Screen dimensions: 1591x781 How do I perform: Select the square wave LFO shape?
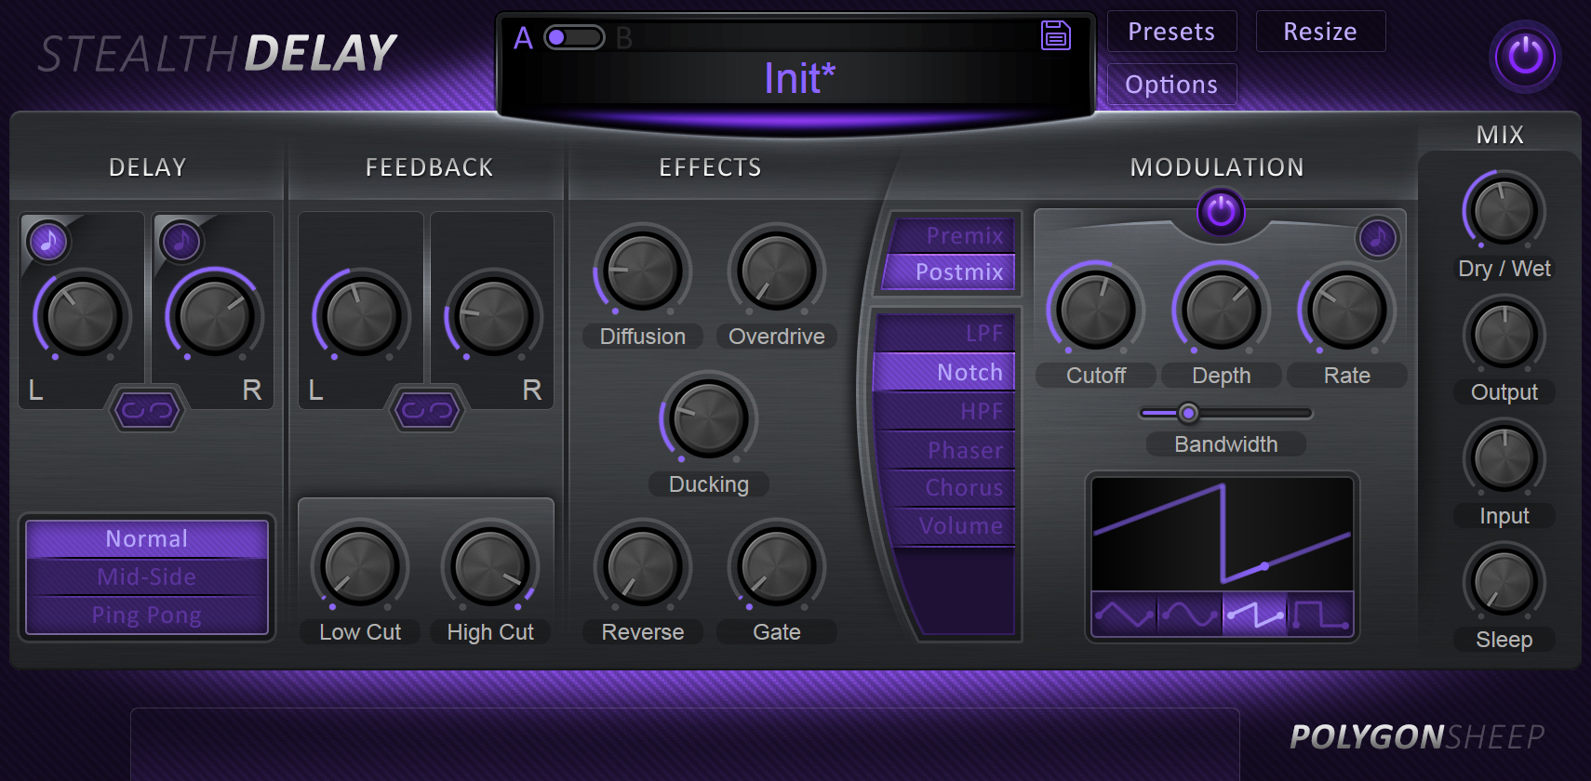pos(1319,615)
